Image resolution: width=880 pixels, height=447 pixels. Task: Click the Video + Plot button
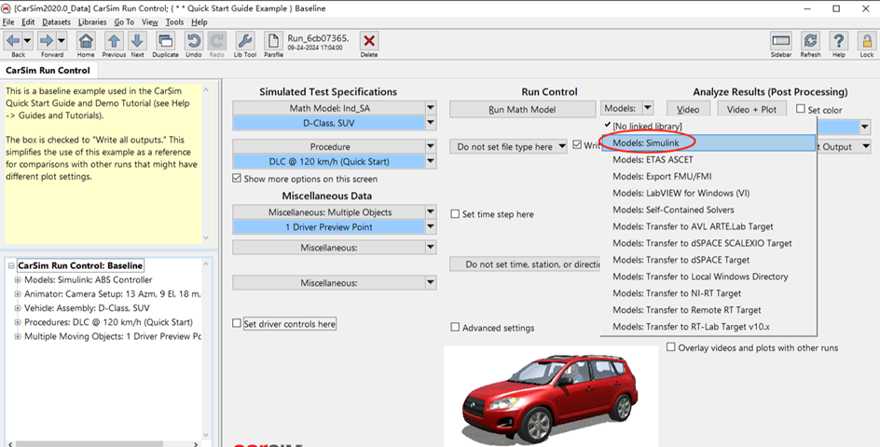[x=751, y=109]
